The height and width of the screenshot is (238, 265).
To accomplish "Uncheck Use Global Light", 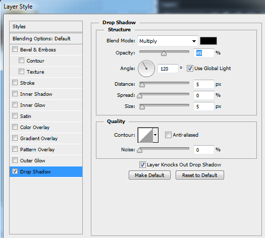I will pos(190,69).
